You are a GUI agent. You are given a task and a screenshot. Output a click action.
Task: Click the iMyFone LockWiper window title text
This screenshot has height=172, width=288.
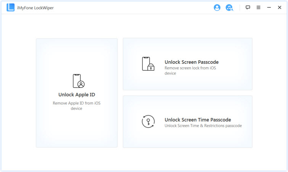click(35, 8)
